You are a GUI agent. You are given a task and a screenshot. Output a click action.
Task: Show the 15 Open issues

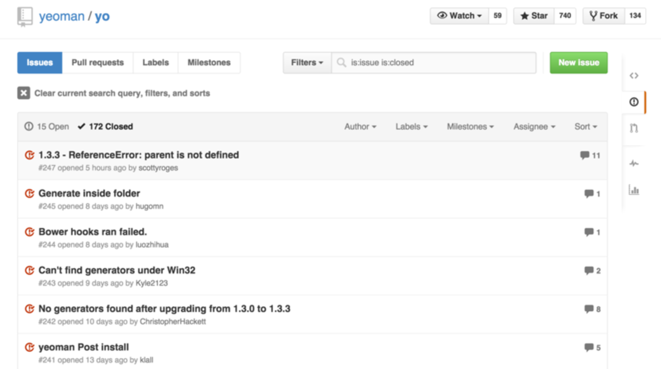pos(47,127)
